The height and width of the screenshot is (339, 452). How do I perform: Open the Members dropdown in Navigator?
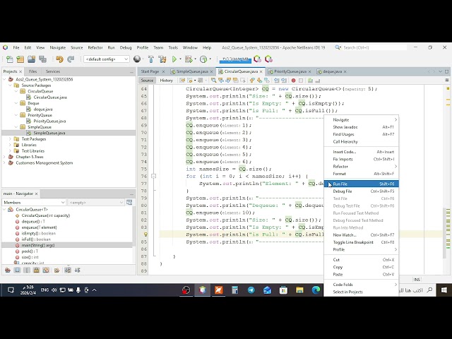coord(34,203)
